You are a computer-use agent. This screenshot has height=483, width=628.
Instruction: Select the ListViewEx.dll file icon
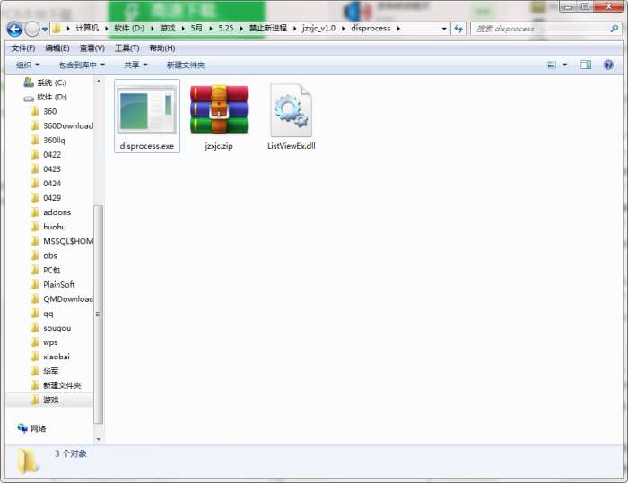[291, 110]
